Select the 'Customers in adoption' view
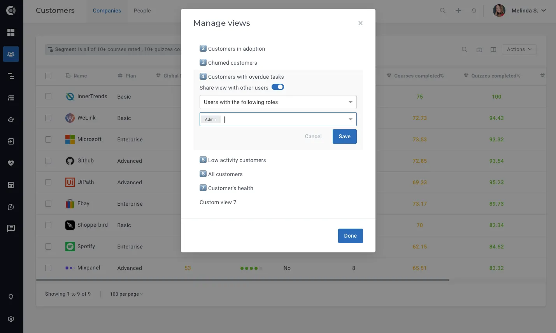Screen dimensions: 556x333 click(x=232, y=49)
